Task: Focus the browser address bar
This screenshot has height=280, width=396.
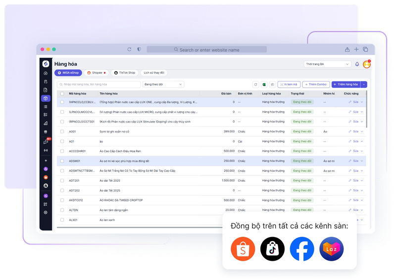Action: coord(206,49)
